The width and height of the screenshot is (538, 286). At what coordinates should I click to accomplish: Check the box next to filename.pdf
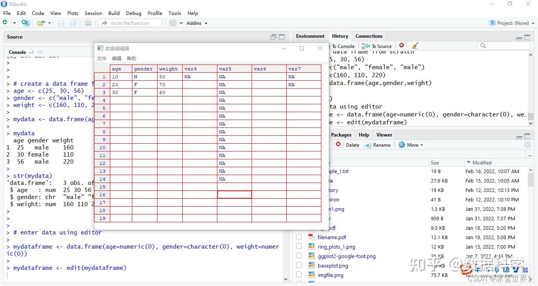click(x=299, y=237)
